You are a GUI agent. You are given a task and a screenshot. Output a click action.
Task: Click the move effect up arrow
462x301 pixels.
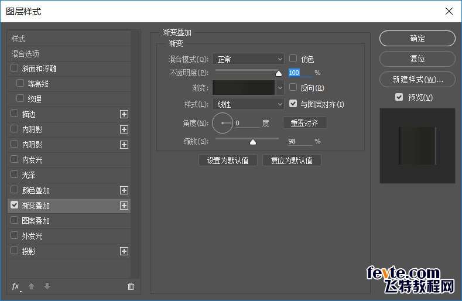[x=31, y=286]
